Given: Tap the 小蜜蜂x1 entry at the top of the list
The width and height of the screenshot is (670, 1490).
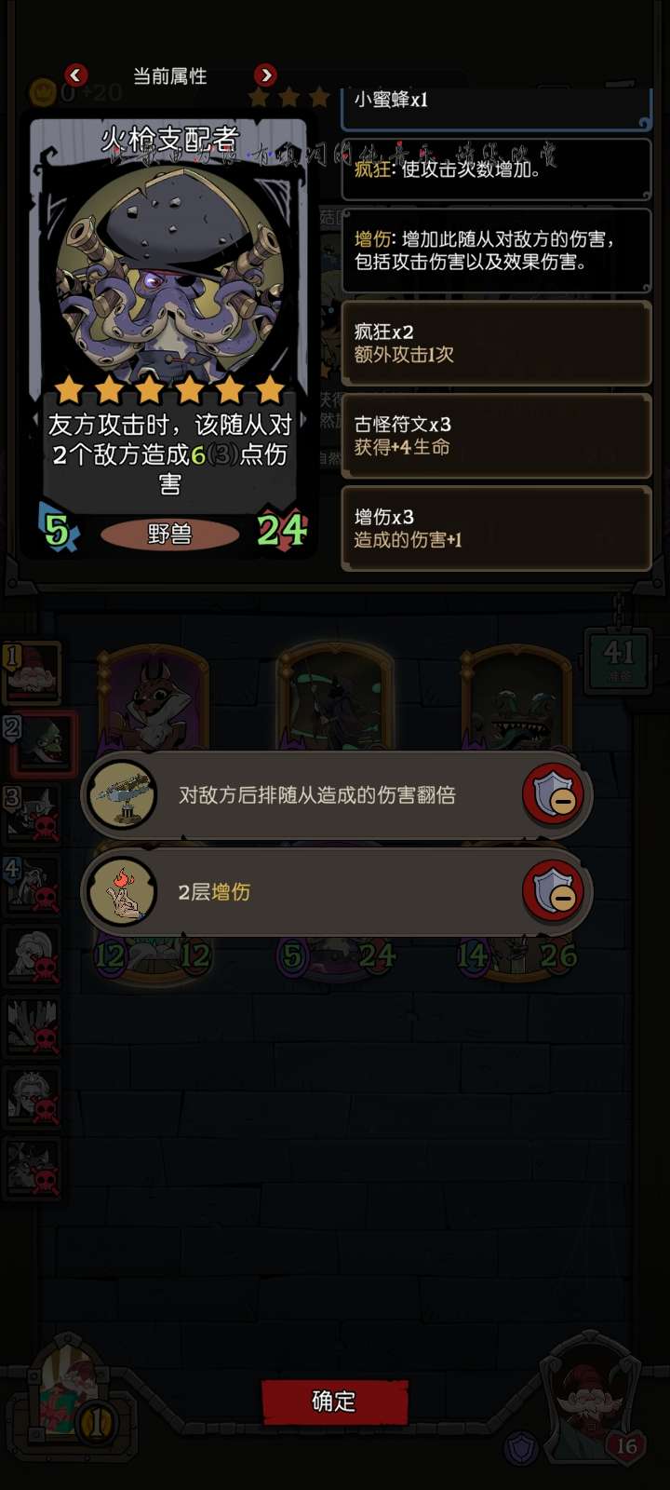Looking at the screenshot, I should click(496, 104).
